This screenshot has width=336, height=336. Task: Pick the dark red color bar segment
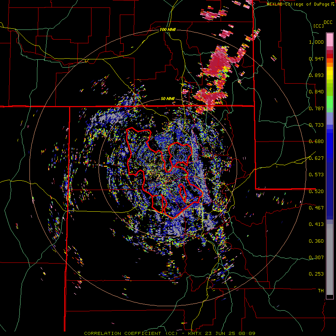(330, 52)
